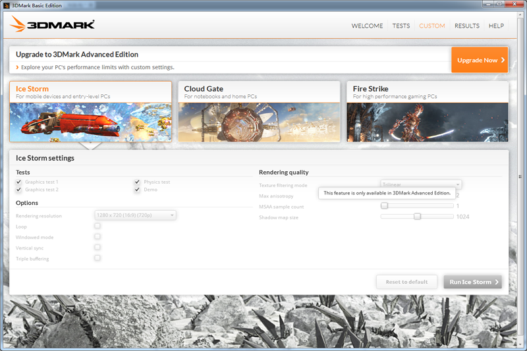Click the orange arrow beside Explore text
Image resolution: width=527 pixels, height=351 pixels.
tap(17, 67)
